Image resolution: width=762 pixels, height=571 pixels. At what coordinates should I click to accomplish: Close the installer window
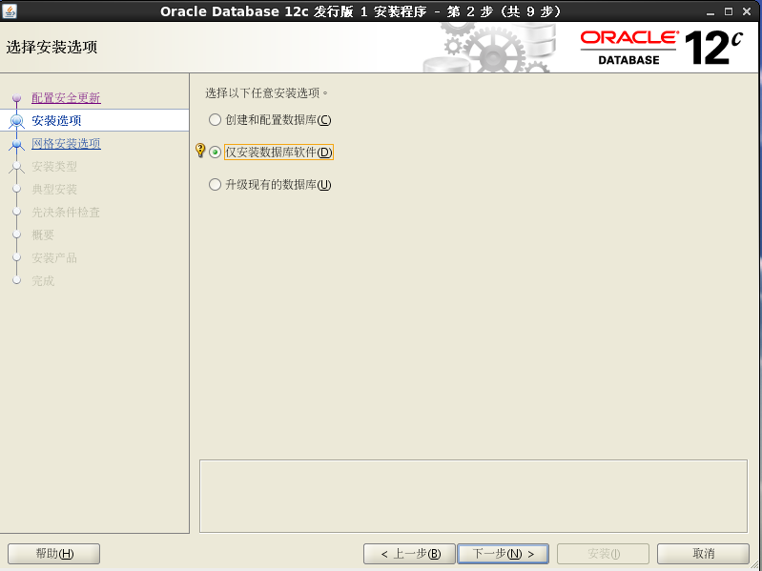(747, 11)
